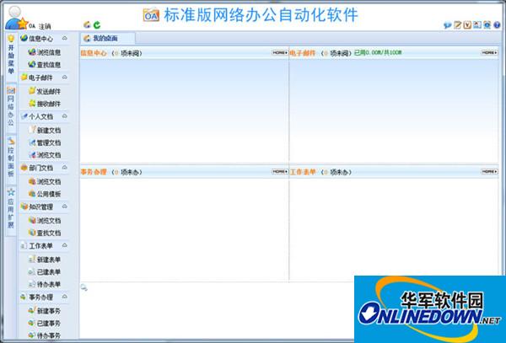This screenshot has width=506, height=343.
Task: Click the green 已用0.00M/共100M text
Action: pos(378,52)
